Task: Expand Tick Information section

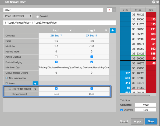Action: [x=7, y=78]
